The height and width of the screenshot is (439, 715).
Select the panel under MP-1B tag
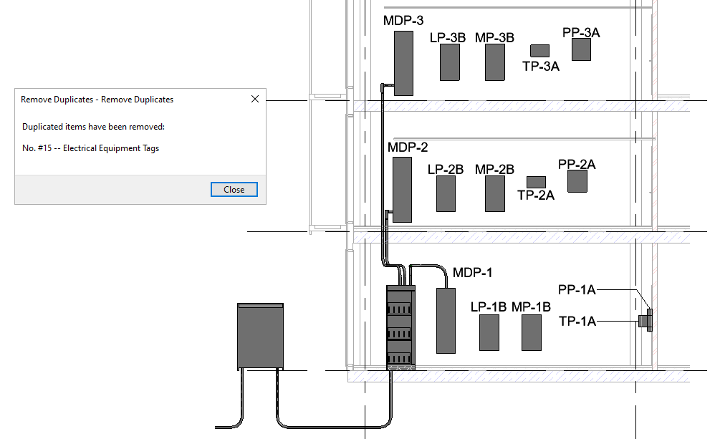(x=532, y=332)
